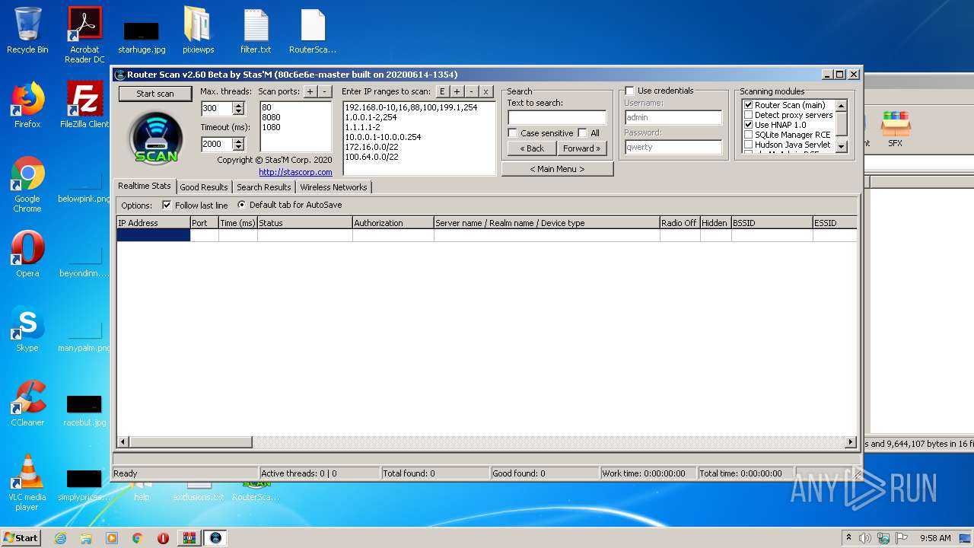This screenshot has width=974, height=548.
Task: Clear IP ranges with x button
Action: pyautogui.click(x=485, y=91)
